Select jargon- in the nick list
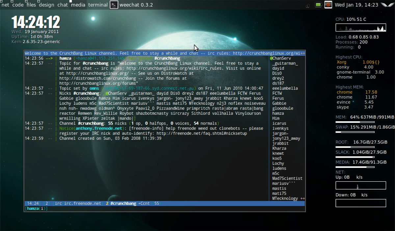 [x=280, y=133]
